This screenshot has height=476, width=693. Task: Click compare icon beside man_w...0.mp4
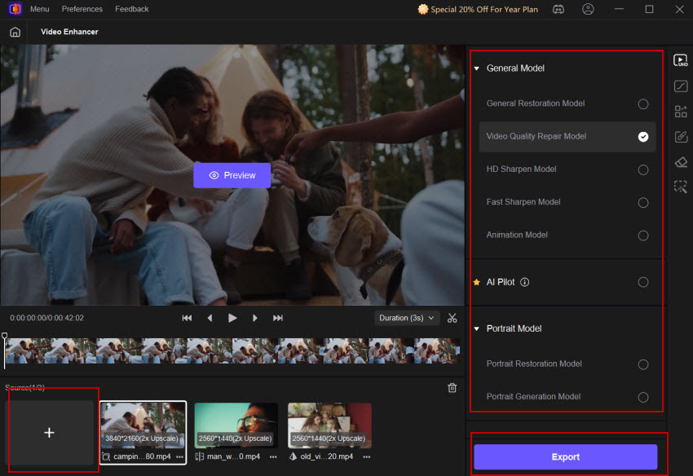[x=199, y=456]
